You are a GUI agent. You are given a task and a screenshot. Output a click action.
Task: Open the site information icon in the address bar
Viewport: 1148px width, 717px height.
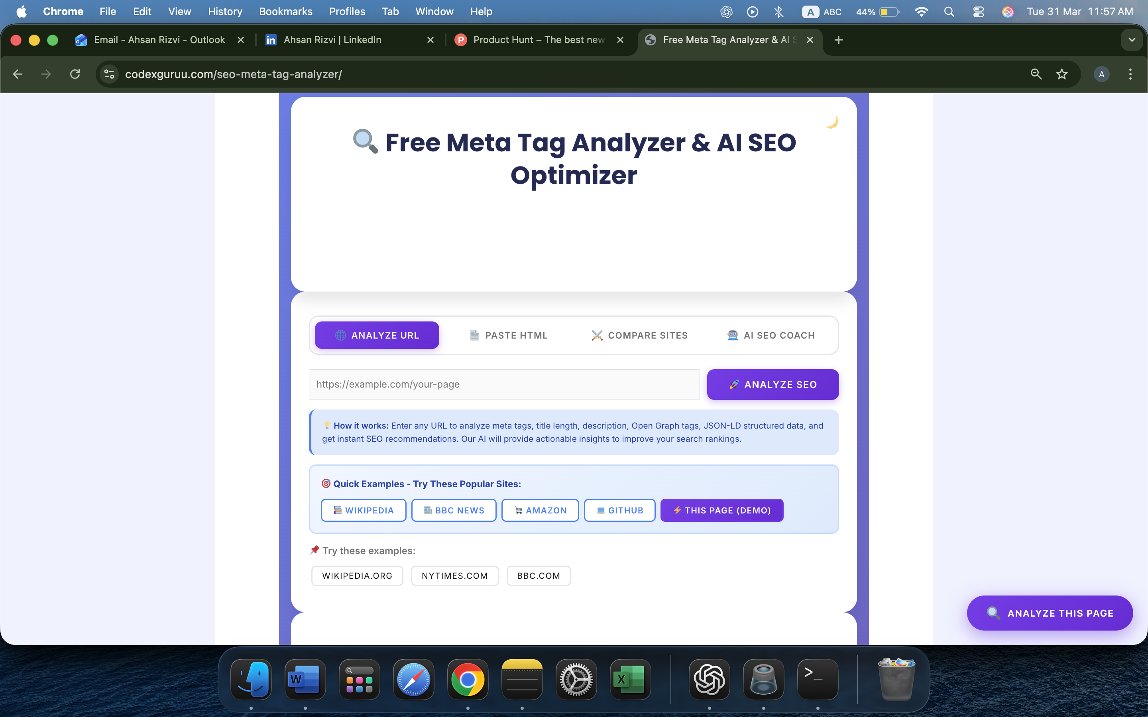pyautogui.click(x=110, y=74)
